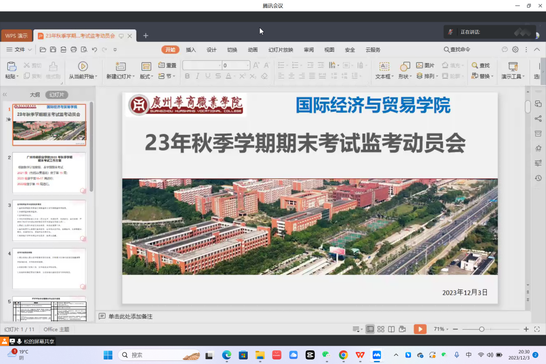Click the zoom slider handle
Viewport: 546px width, 364px height.
point(482,329)
